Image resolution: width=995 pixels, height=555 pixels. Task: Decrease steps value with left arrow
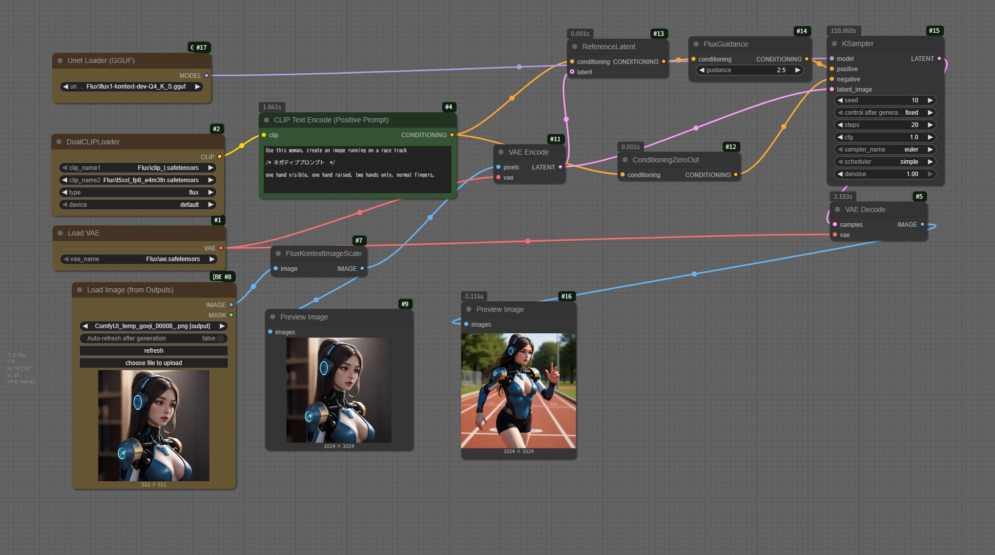click(840, 125)
